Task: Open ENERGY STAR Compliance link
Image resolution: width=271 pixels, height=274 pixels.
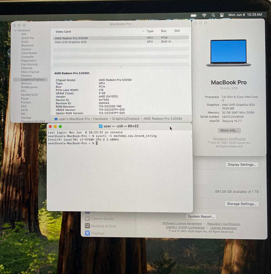Action: tap(185, 227)
